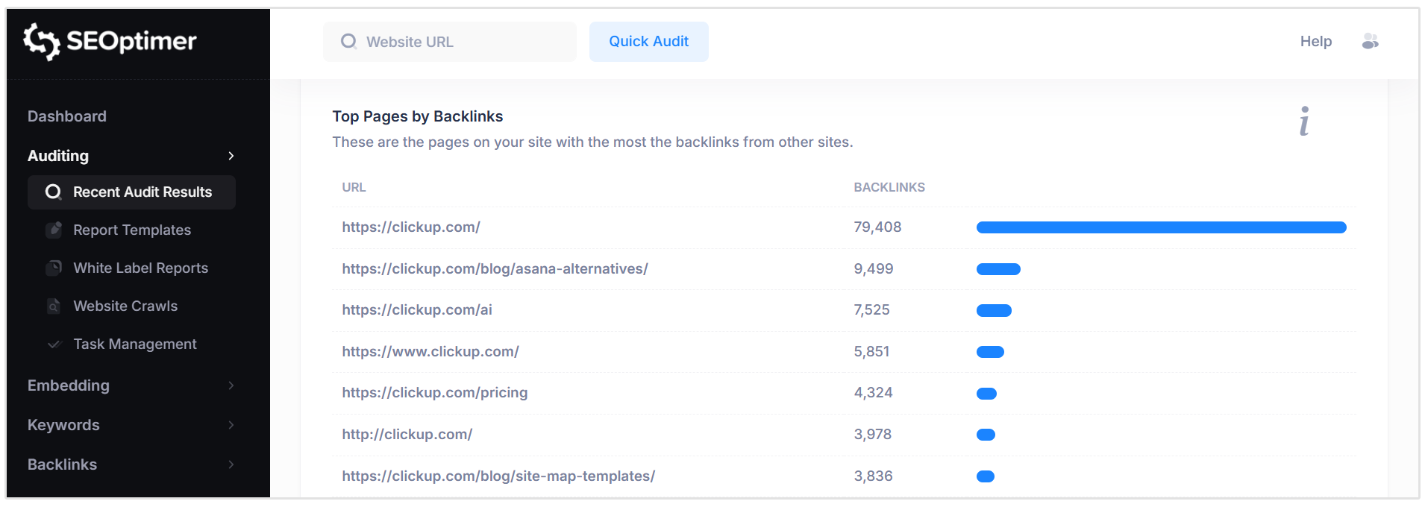Expand the Backlinks section

click(x=231, y=465)
